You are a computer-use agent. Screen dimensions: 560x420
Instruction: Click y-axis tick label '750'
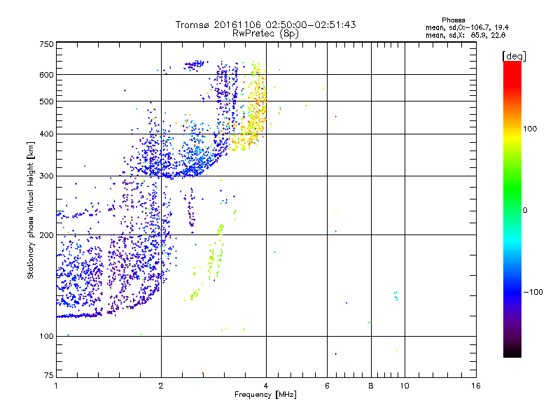pos(46,44)
